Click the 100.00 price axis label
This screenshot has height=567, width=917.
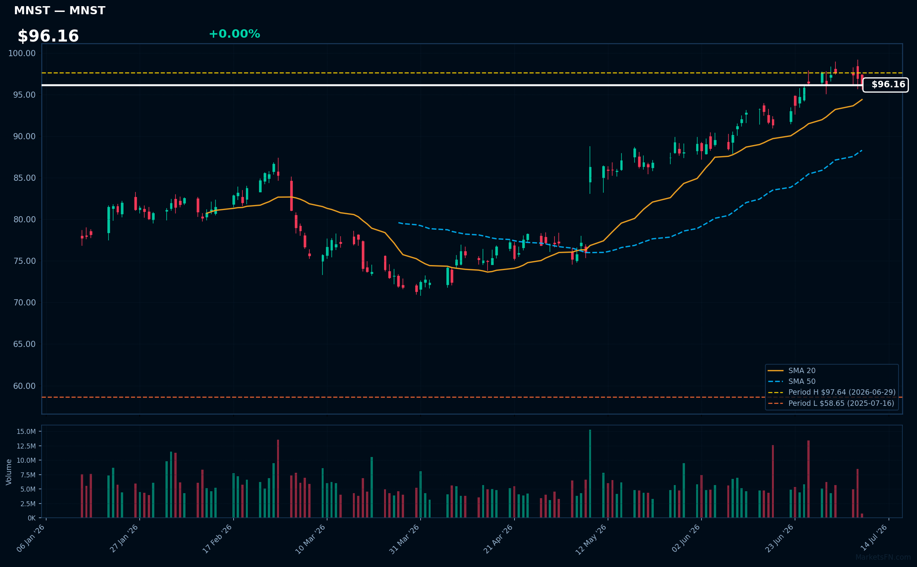(22, 53)
